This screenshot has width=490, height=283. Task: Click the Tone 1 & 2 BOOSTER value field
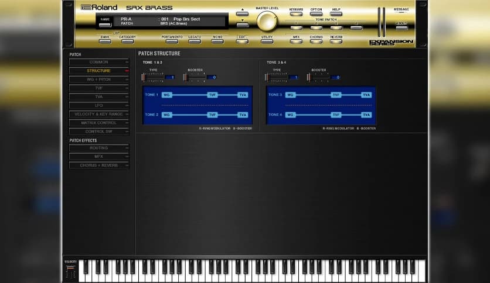pos(212,77)
